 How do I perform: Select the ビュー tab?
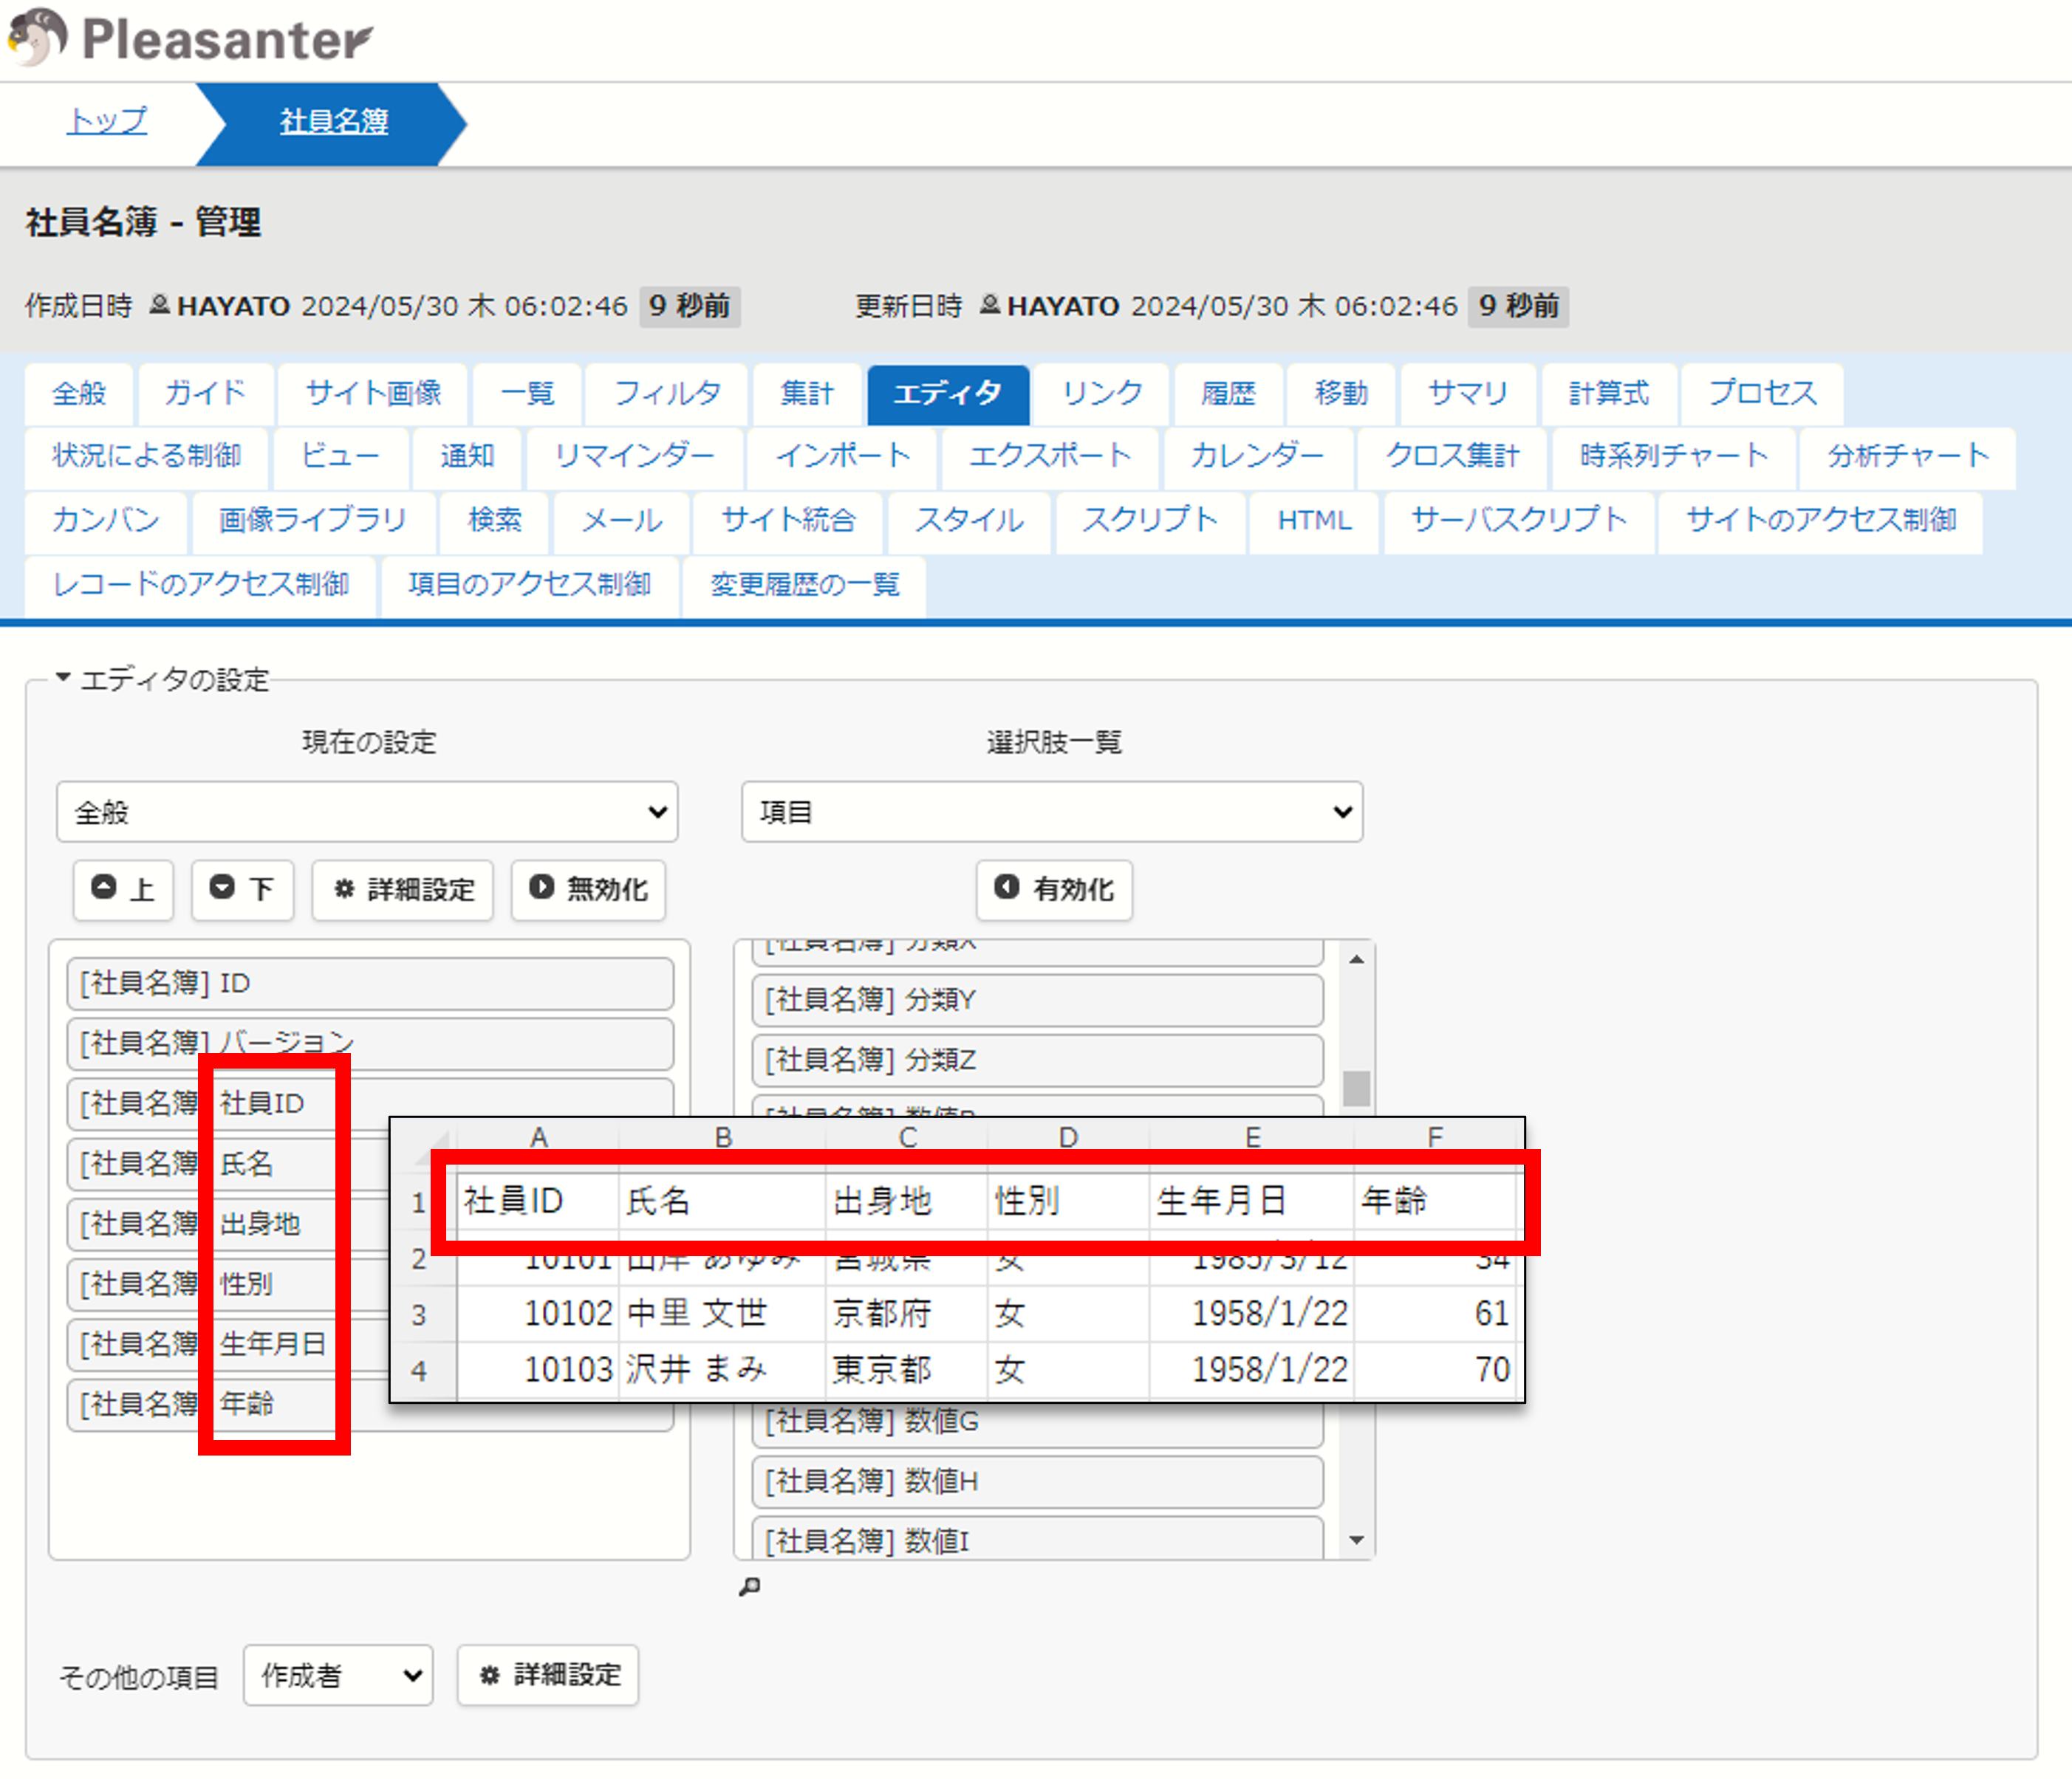point(341,457)
